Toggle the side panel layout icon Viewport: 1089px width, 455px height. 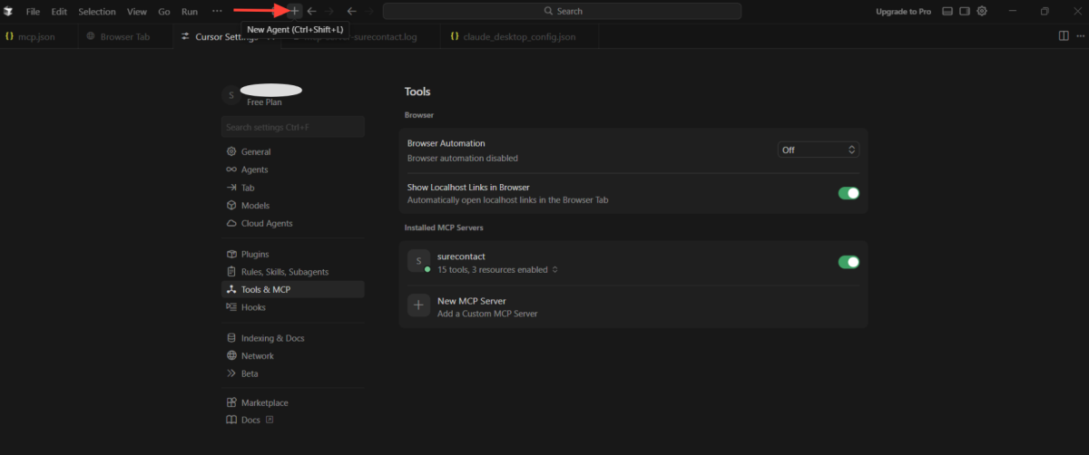pos(965,11)
